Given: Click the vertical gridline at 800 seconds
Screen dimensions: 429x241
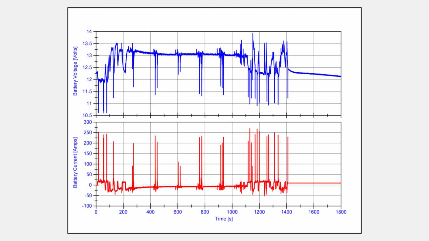Looking at the screenshot, I should pos(205,157).
